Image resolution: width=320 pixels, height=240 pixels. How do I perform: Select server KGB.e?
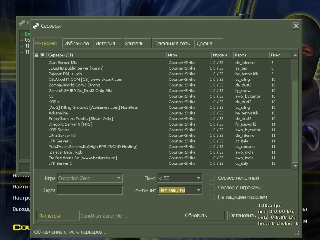(x=162, y=102)
